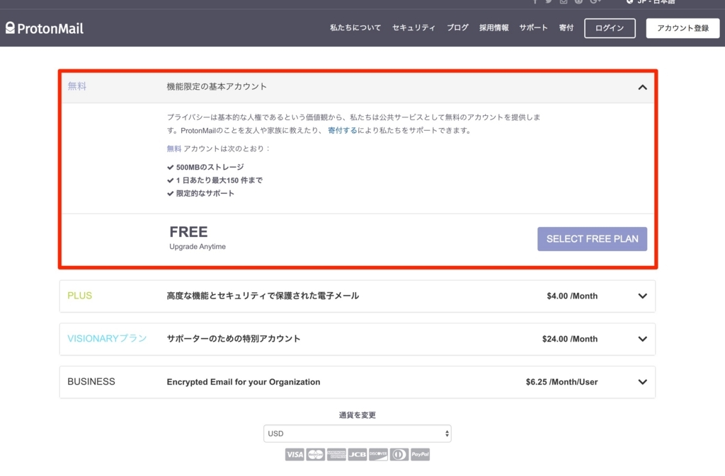Click the MasterCard icon
The width and height of the screenshot is (725, 476).
coord(315,454)
